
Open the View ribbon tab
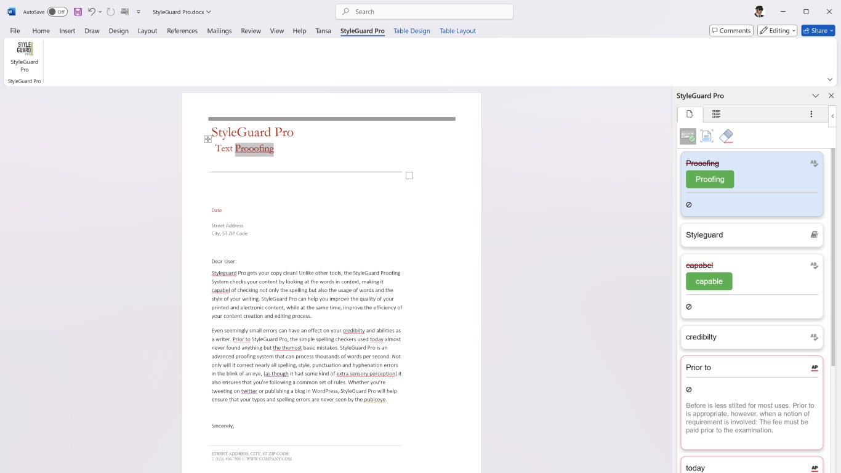pyautogui.click(x=277, y=31)
